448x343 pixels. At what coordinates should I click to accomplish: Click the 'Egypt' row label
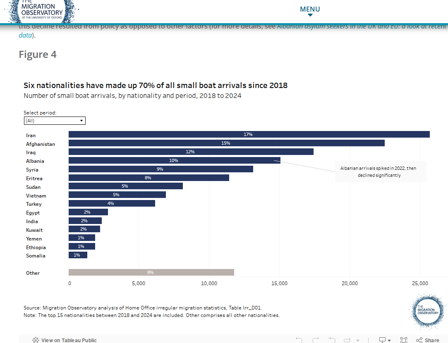[x=33, y=213]
